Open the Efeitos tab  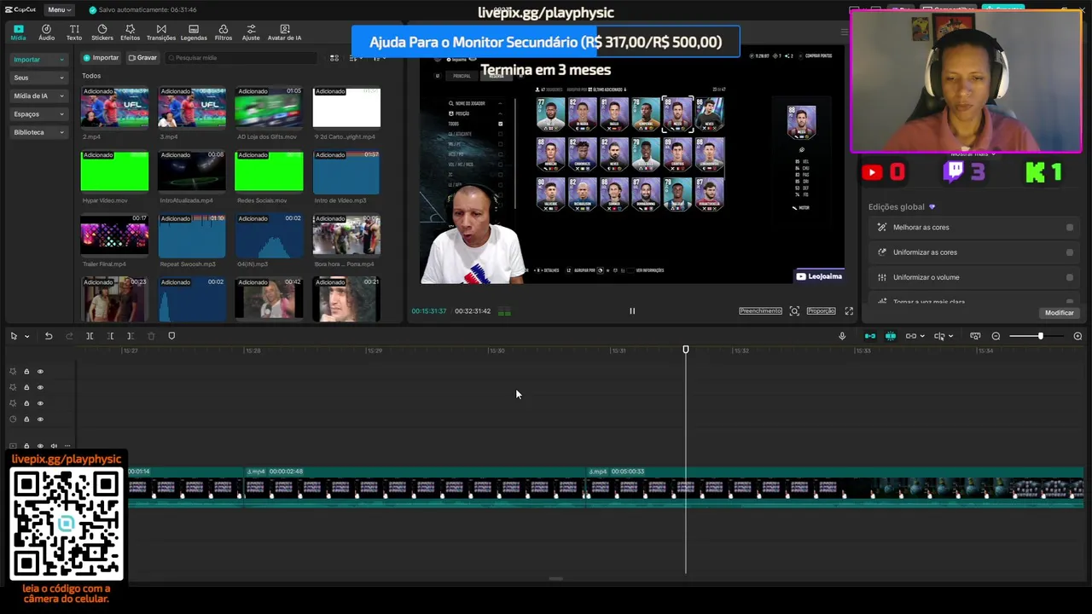[x=130, y=32]
